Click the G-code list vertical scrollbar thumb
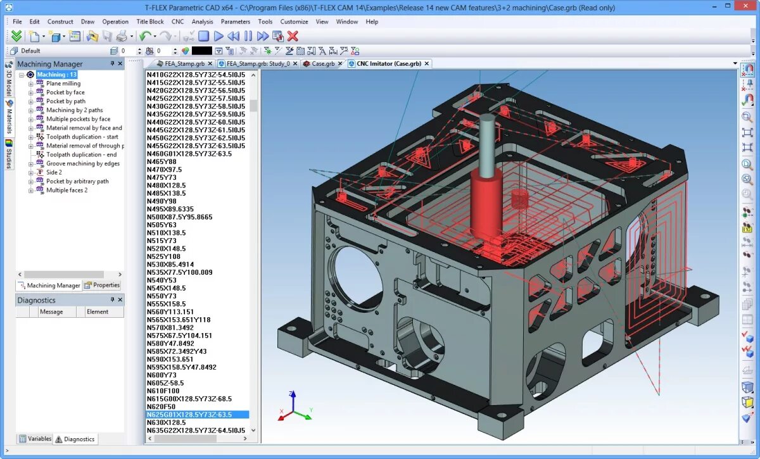Screen dimensions: 760x459 [x=253, y=105]
